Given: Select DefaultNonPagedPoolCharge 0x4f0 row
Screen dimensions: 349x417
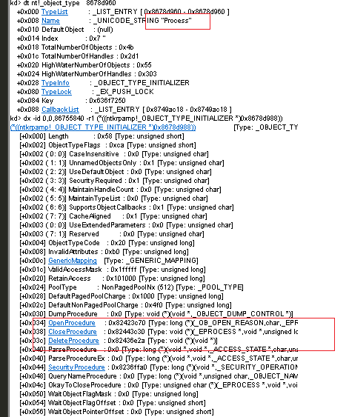Looking at the screenshot, I should tap(125, 305).
